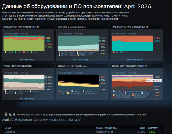Click the 'DX12GPU & WIN10' legend entry
Image resolution: width=172 pixels, height=134 pixels.
coord(67,52)
